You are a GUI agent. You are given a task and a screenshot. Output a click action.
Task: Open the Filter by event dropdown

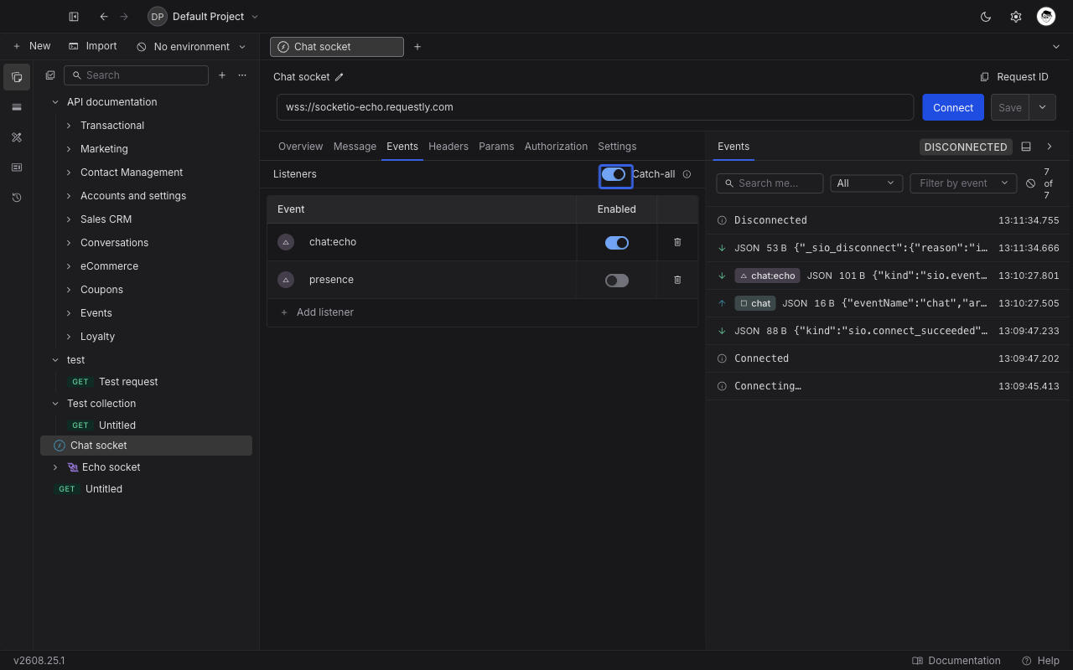(963, 183)
